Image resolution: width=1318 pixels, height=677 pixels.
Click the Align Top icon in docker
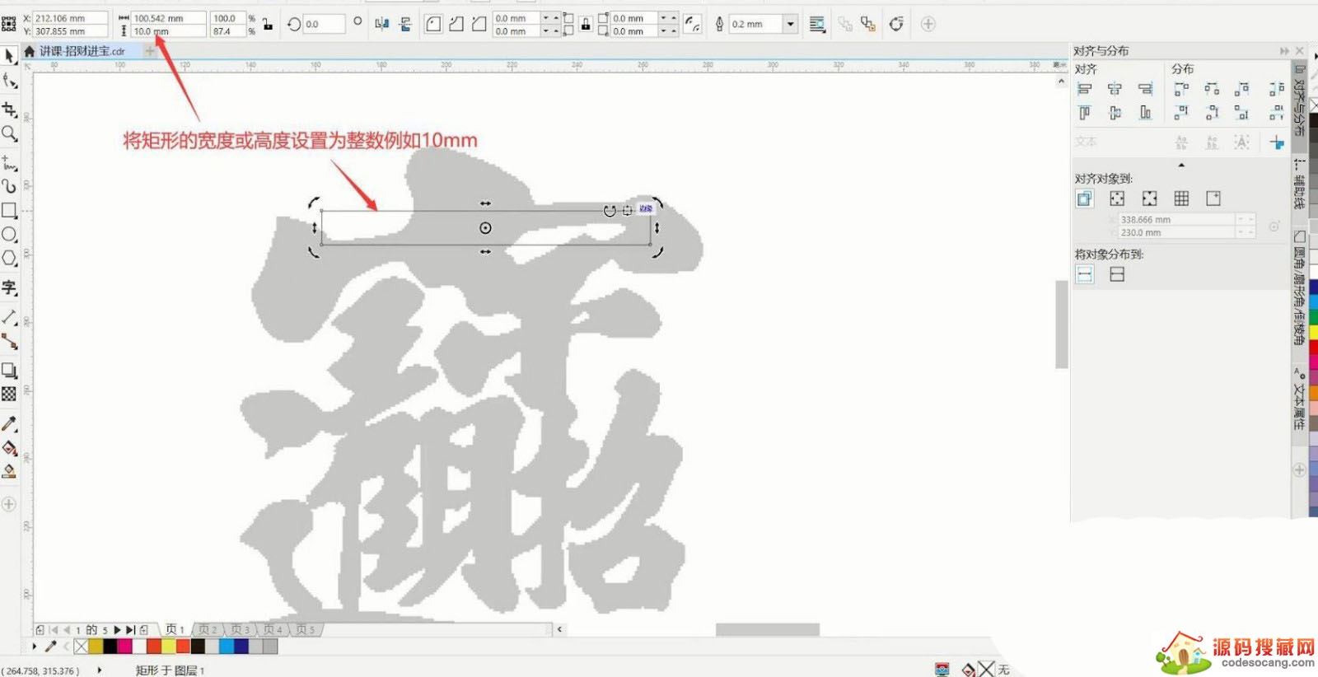click(1085, 113)
